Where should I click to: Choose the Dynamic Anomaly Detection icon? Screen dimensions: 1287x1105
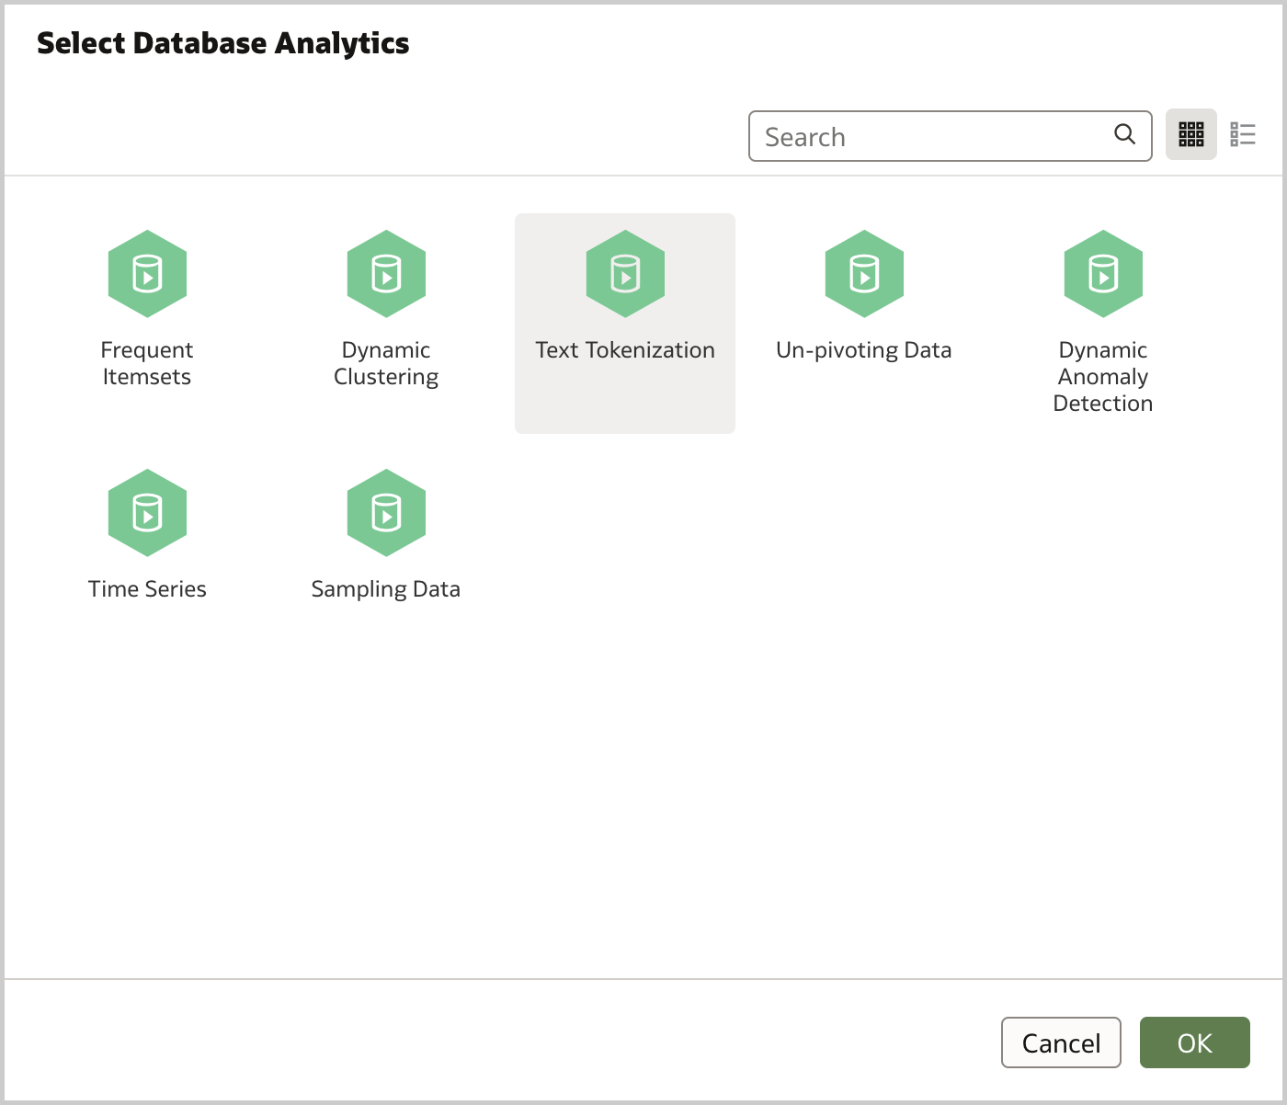click(x=1102, y=273)
